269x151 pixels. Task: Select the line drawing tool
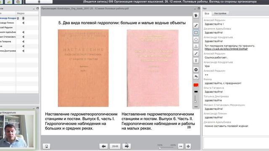coord(196,54)
